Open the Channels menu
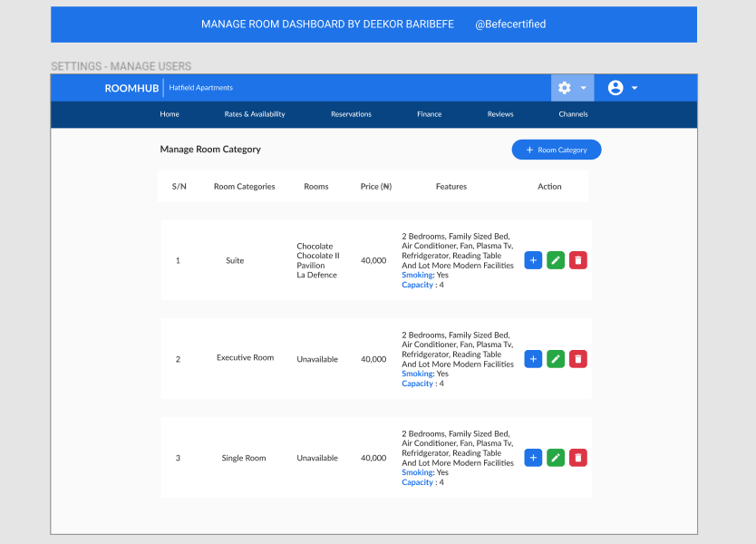Image resolution: width=756 pixels, height=544 pixels. [573, 114]
